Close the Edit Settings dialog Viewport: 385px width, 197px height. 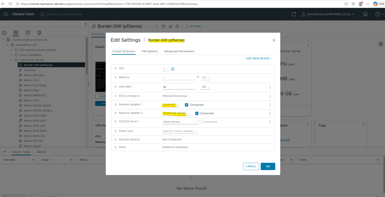pyautogui.click(x=274, y=40)
